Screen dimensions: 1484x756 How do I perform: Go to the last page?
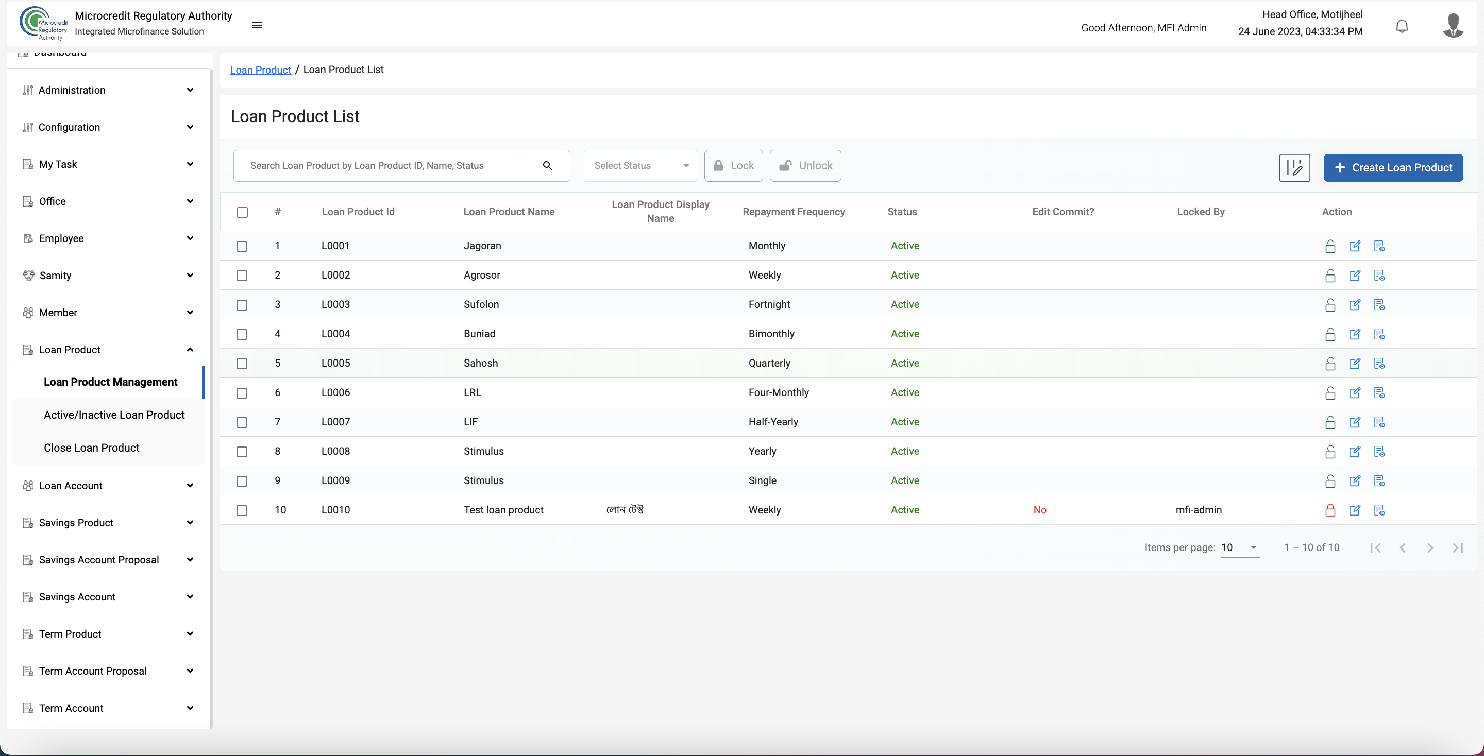(x=1458, y=547)
